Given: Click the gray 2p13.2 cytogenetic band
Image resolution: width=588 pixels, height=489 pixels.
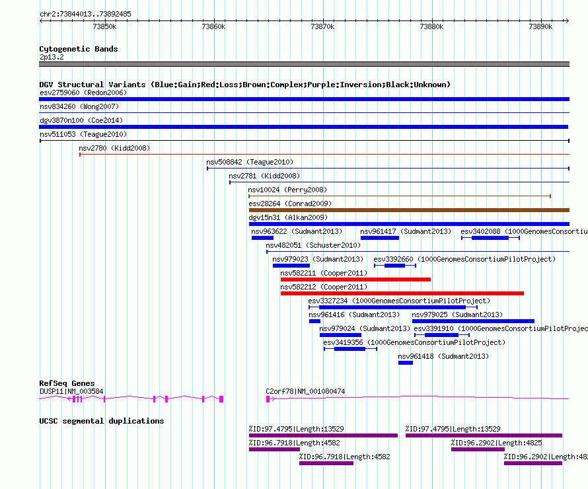Looking at the screenshot, I should click(x=304, y=64).
